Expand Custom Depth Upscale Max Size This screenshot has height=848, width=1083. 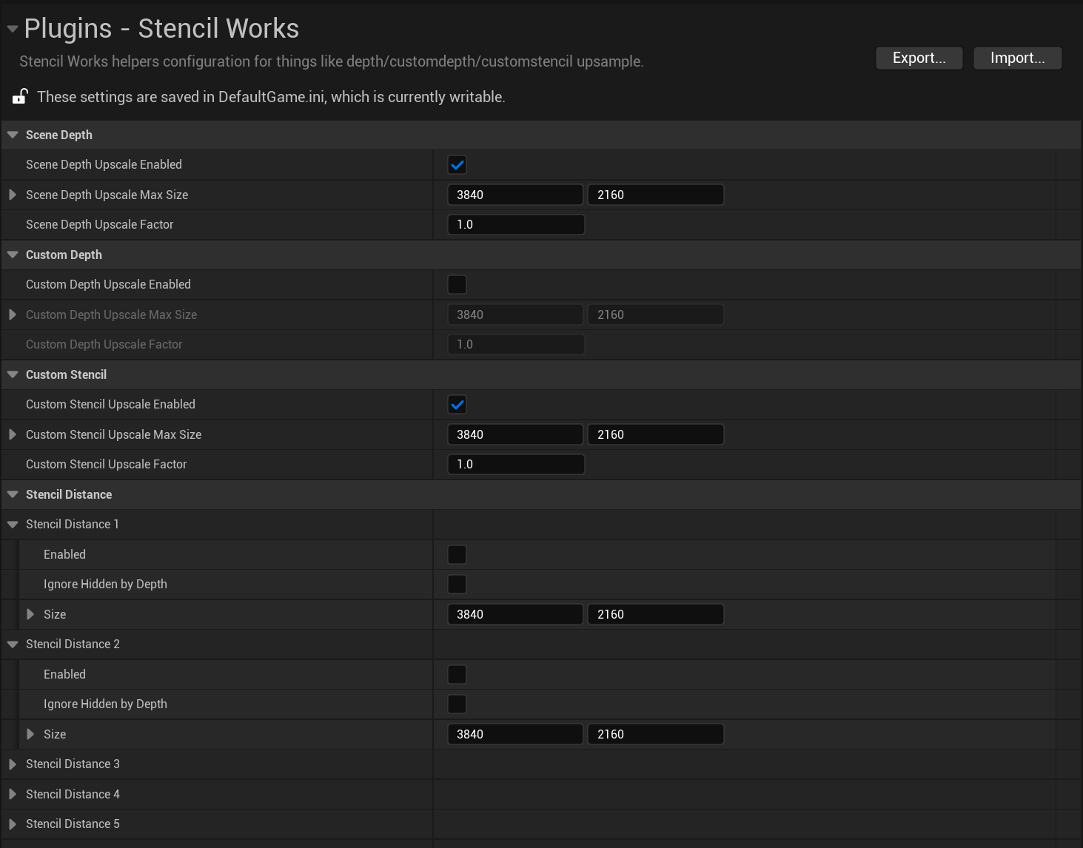12,314
